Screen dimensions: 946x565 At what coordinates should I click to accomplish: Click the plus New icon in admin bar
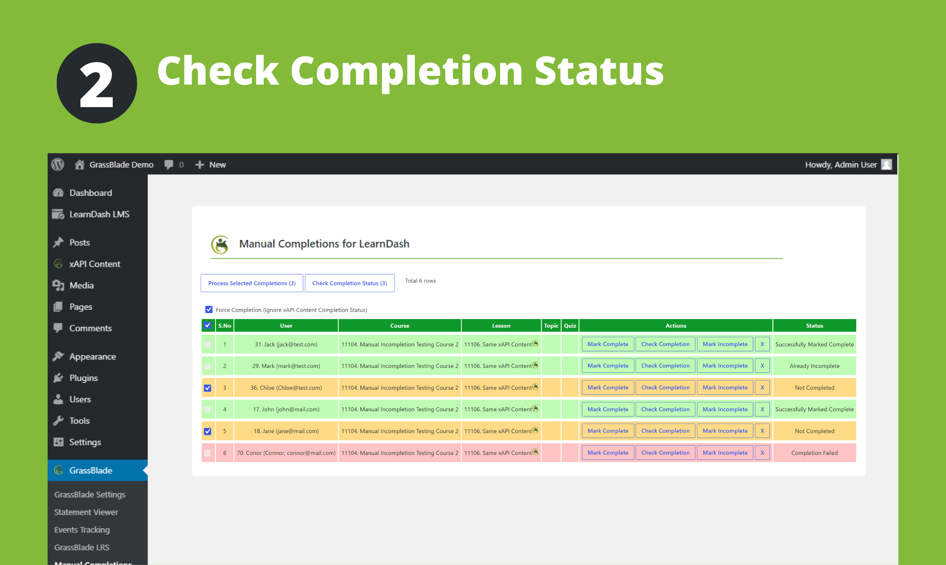pyautogui.click(x=200, y=165)
